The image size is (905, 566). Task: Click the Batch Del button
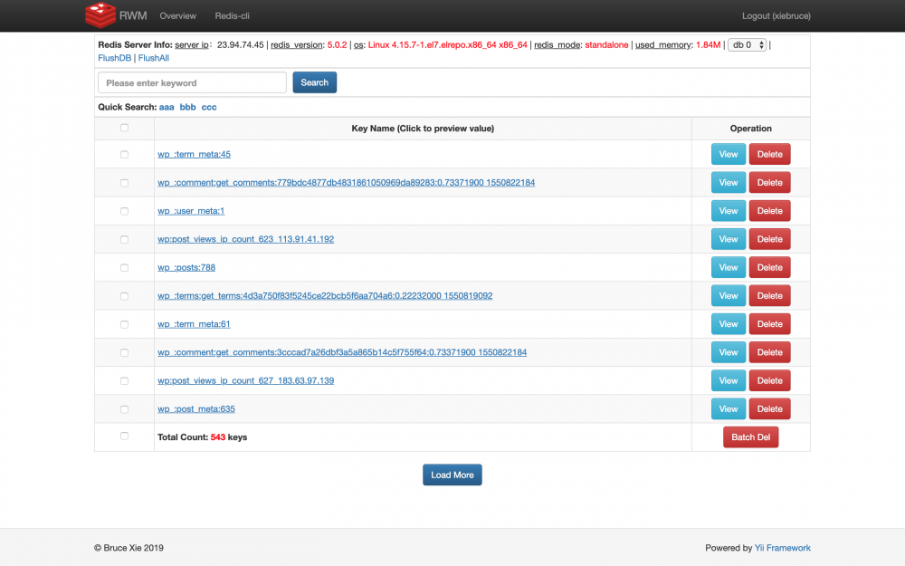(x=751, y=437)
